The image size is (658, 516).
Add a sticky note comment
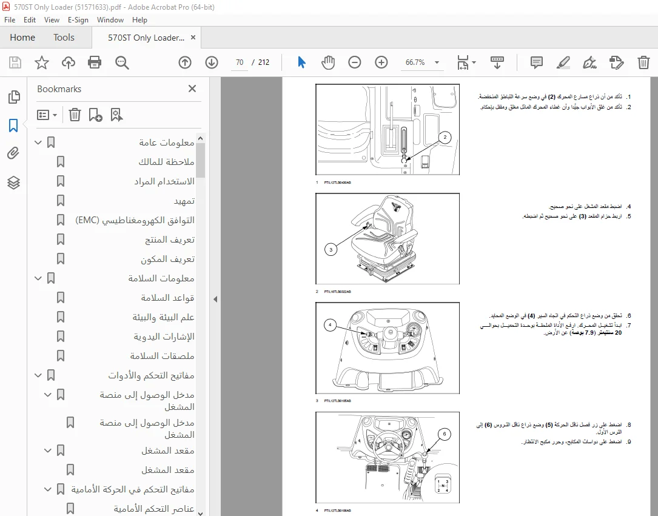[x=536, y=62]
